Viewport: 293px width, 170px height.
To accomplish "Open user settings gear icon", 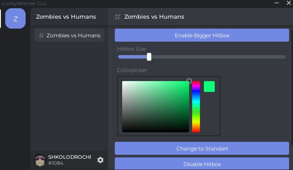I will [x=100, y=160].
